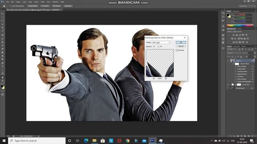This screenshot has width=257, height=144.
Task: Select the Hand tool in toolbox
Action: 2,77
